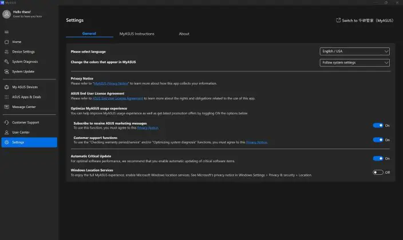Screen dimensions: 403x240
Task: Click the My ASUS Devices icon
Action: click(7, 87)
